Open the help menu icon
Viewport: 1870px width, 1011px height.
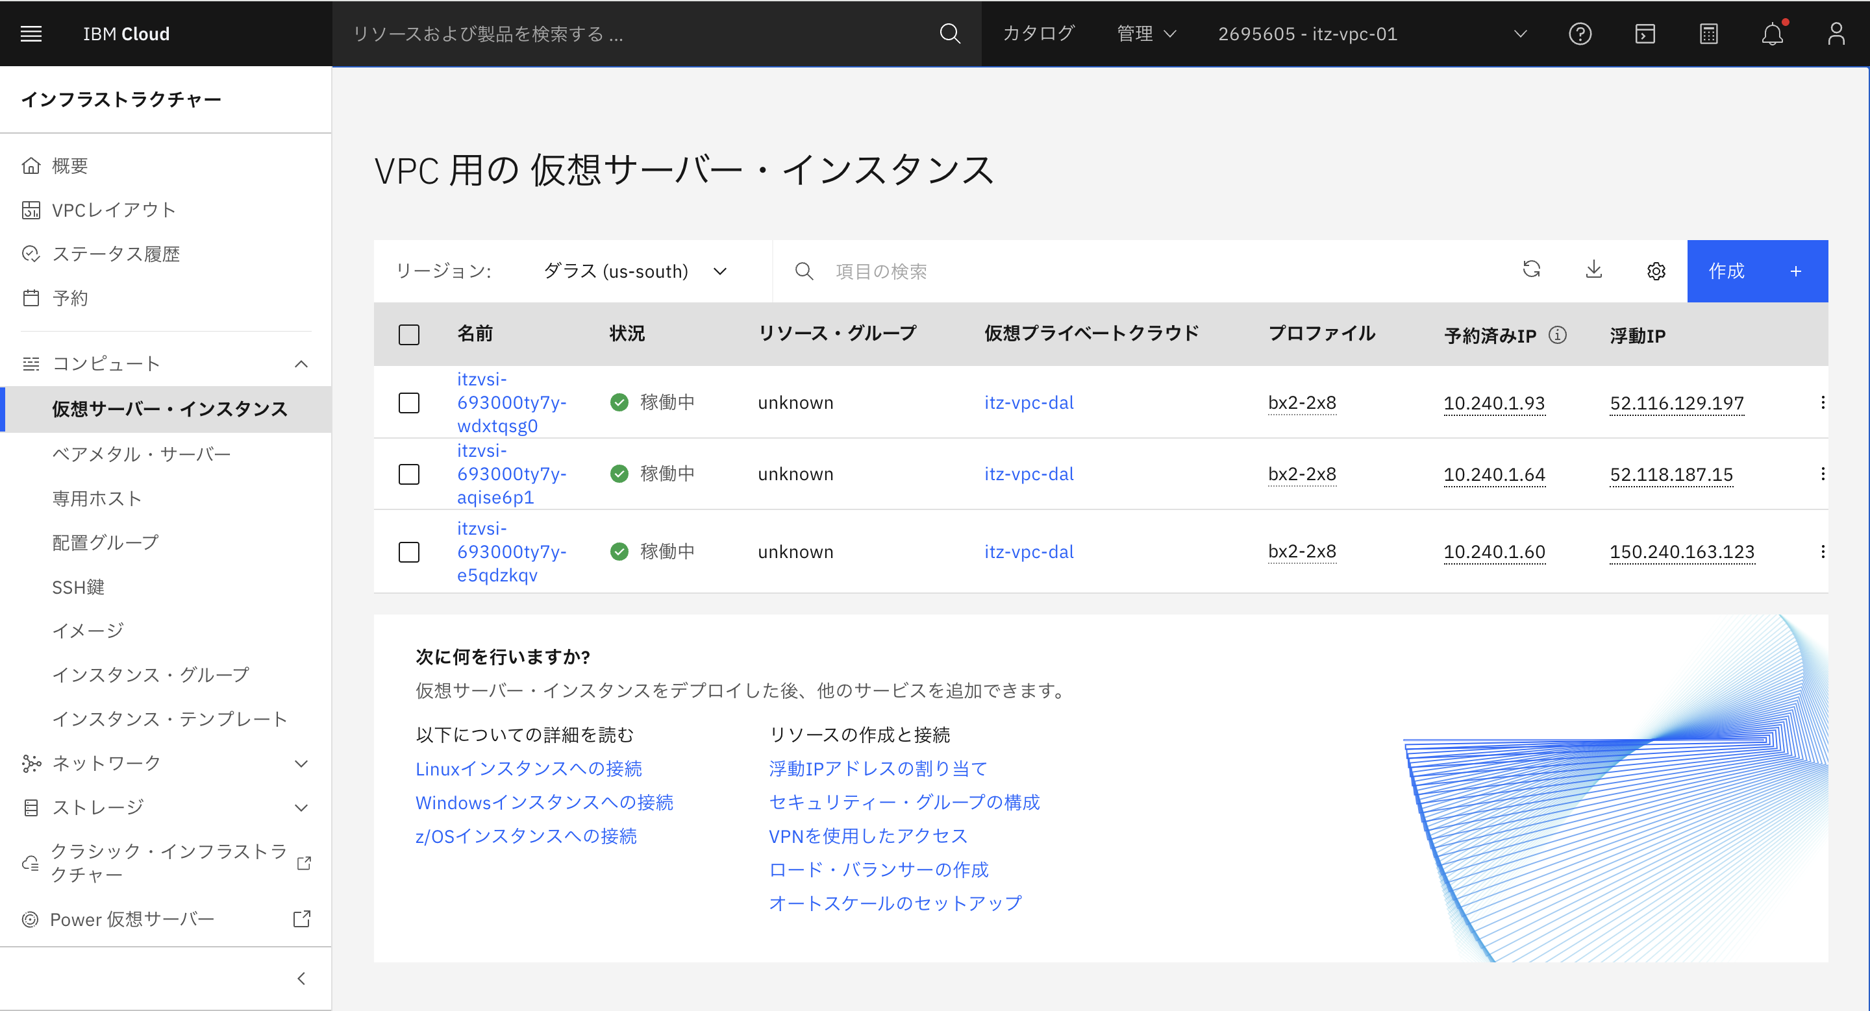click(x=1580, y=33)
